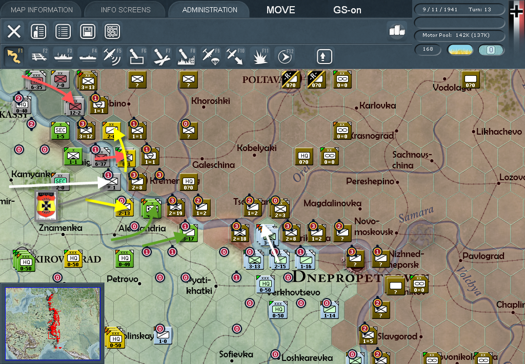Choose bomb city mode F8

(186, 56)
